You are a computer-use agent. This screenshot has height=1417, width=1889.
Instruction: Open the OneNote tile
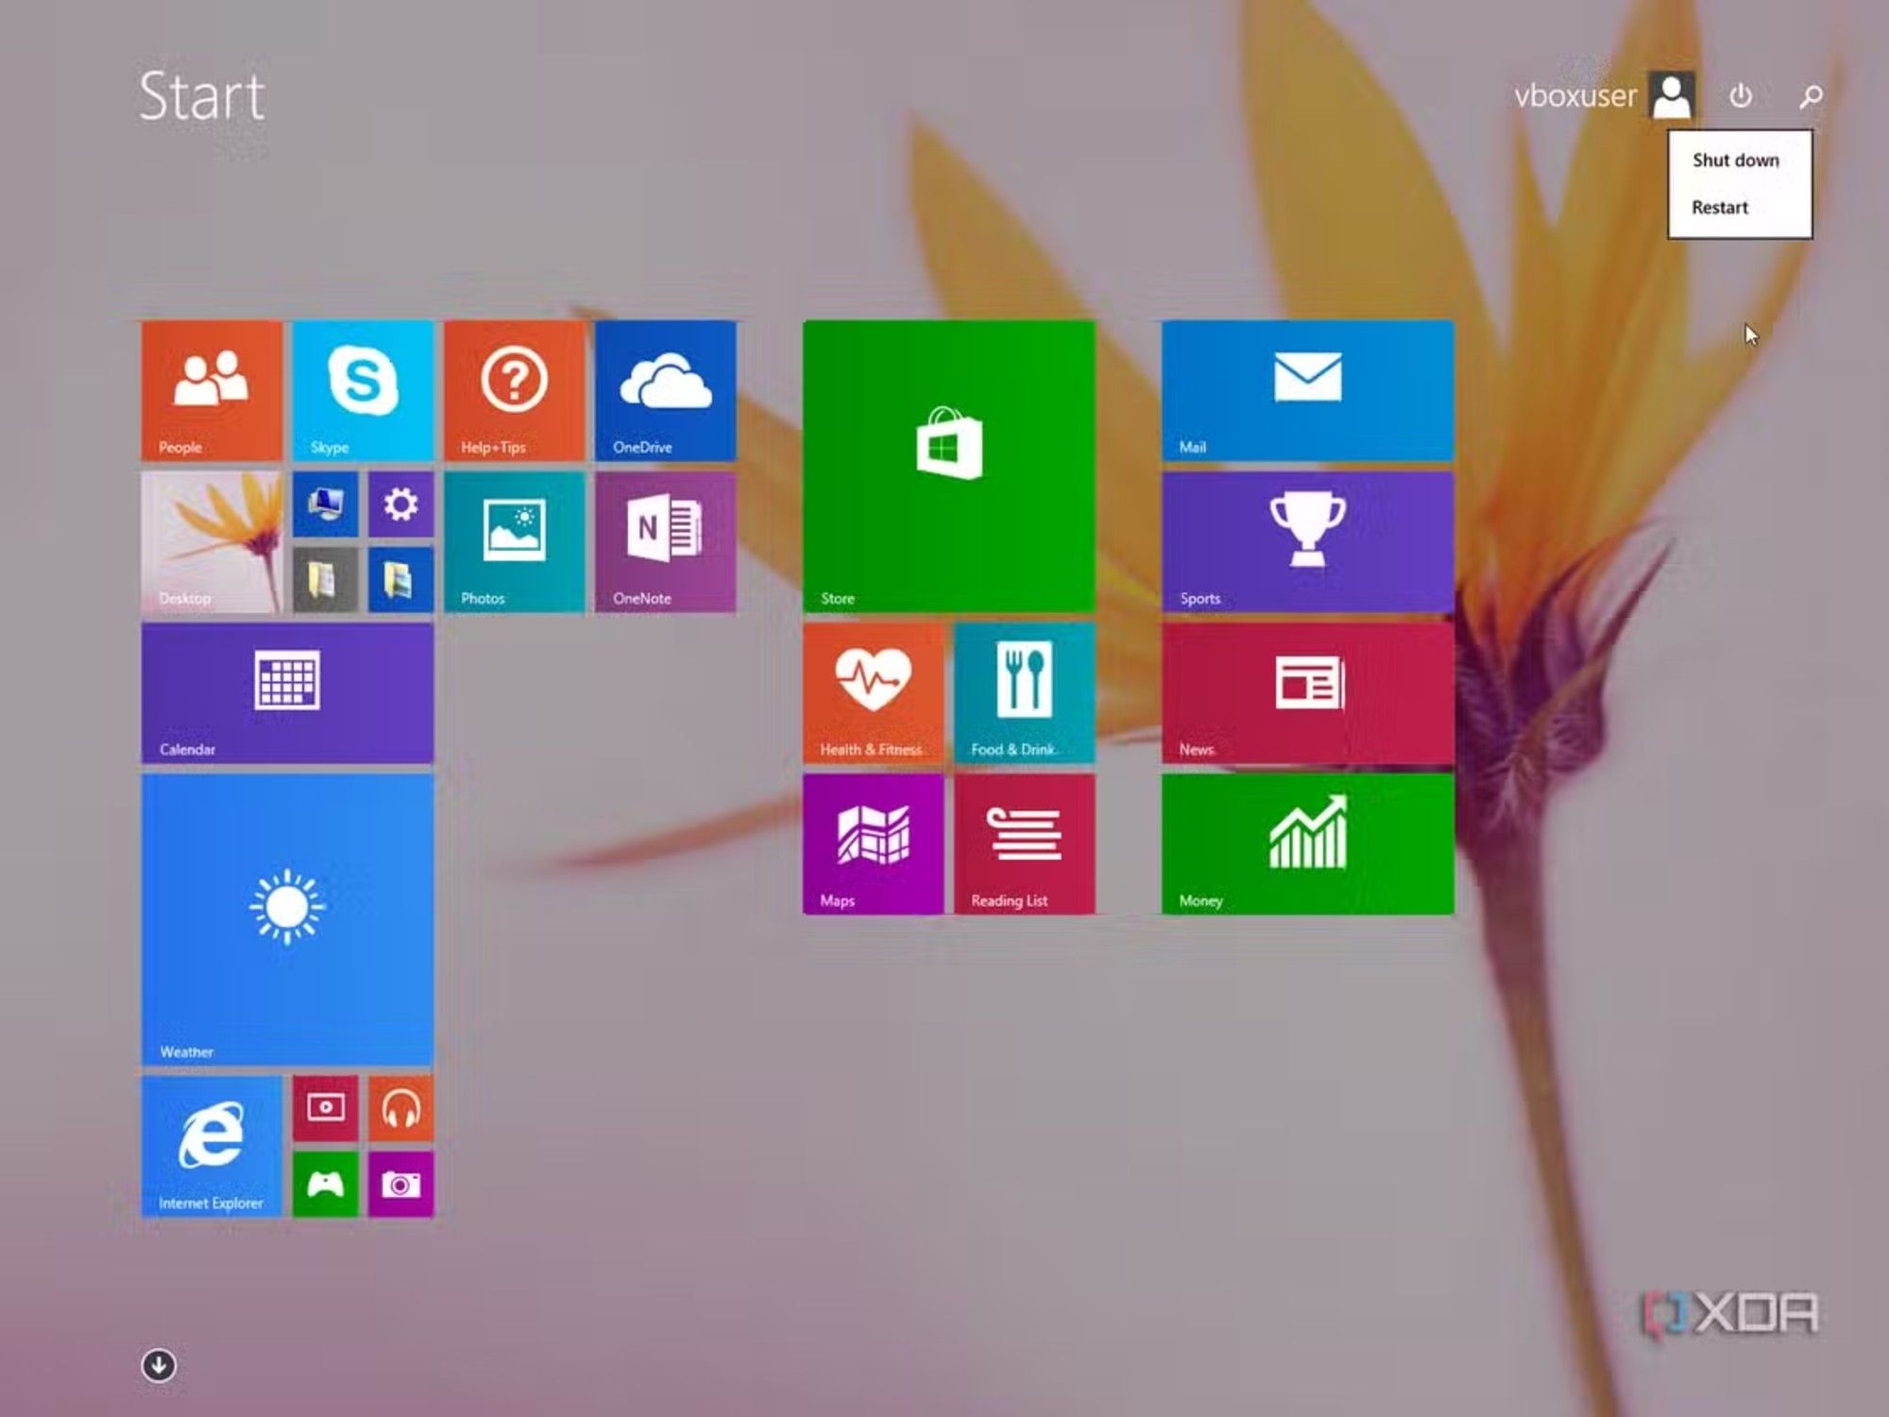(665, 541)
